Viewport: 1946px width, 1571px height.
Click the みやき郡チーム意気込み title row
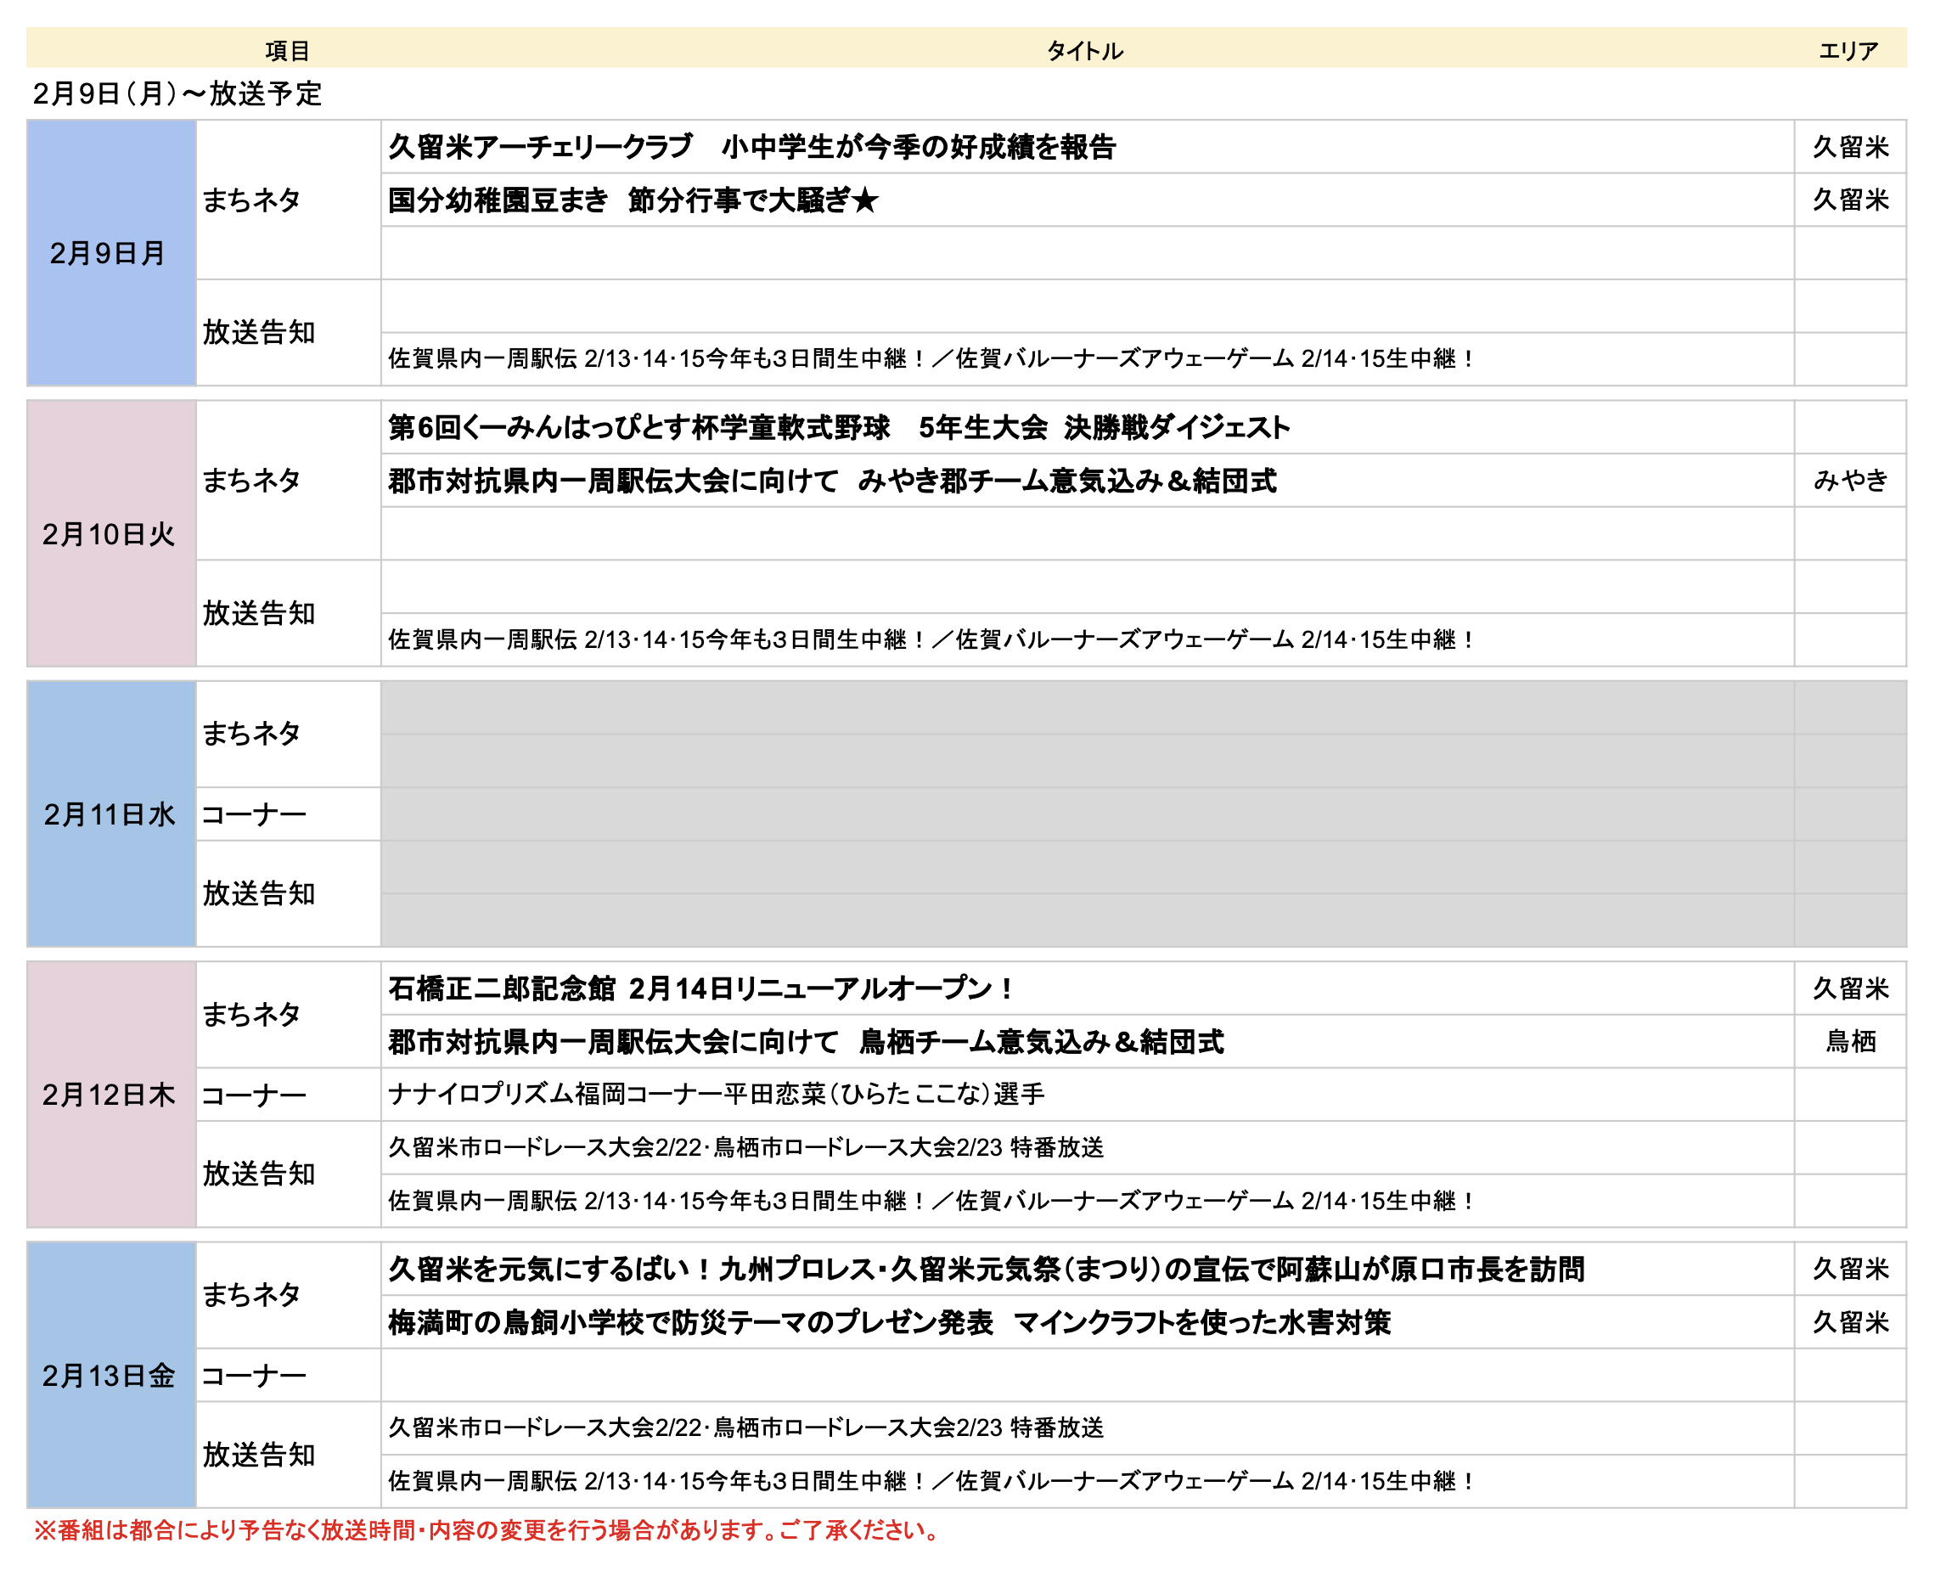click(x=832, y=481)
